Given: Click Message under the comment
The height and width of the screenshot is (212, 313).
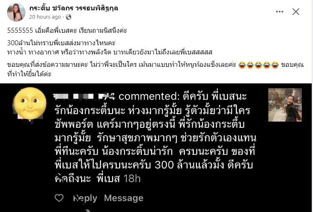Looking at the screenshot, I should pyautogui.click(x=124, y=198).
